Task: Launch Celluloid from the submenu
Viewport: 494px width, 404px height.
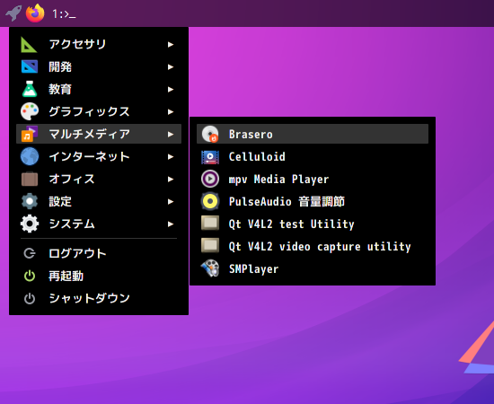Action: (313, 157)
